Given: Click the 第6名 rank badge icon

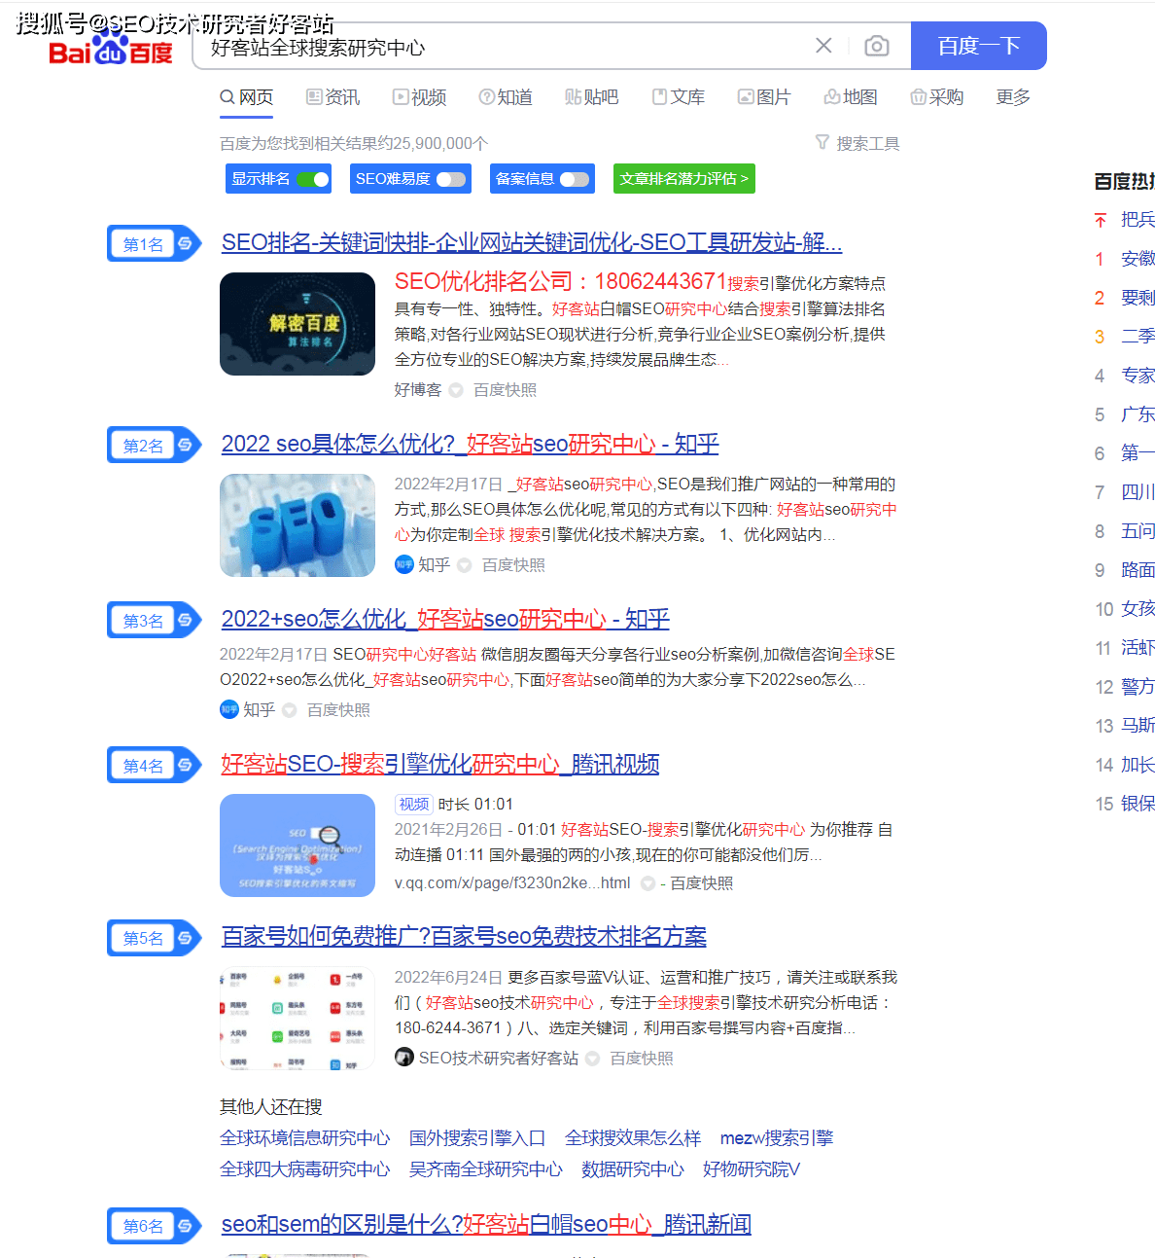Looking at the screenshot, I should coord(155,1225).
